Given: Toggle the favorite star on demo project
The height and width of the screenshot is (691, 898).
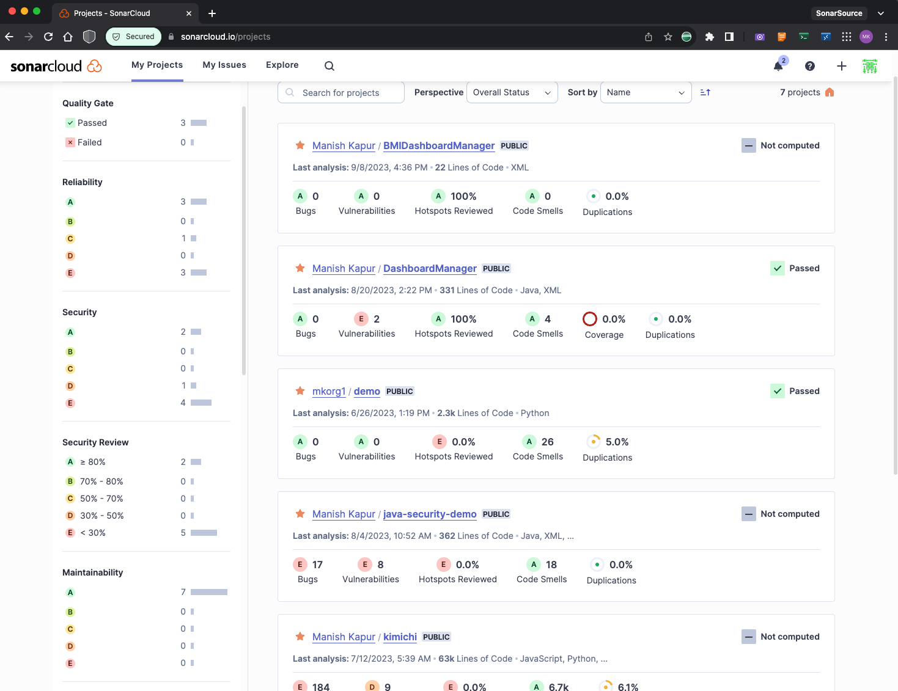Looking at the screenshot, I should coord(300,390).
